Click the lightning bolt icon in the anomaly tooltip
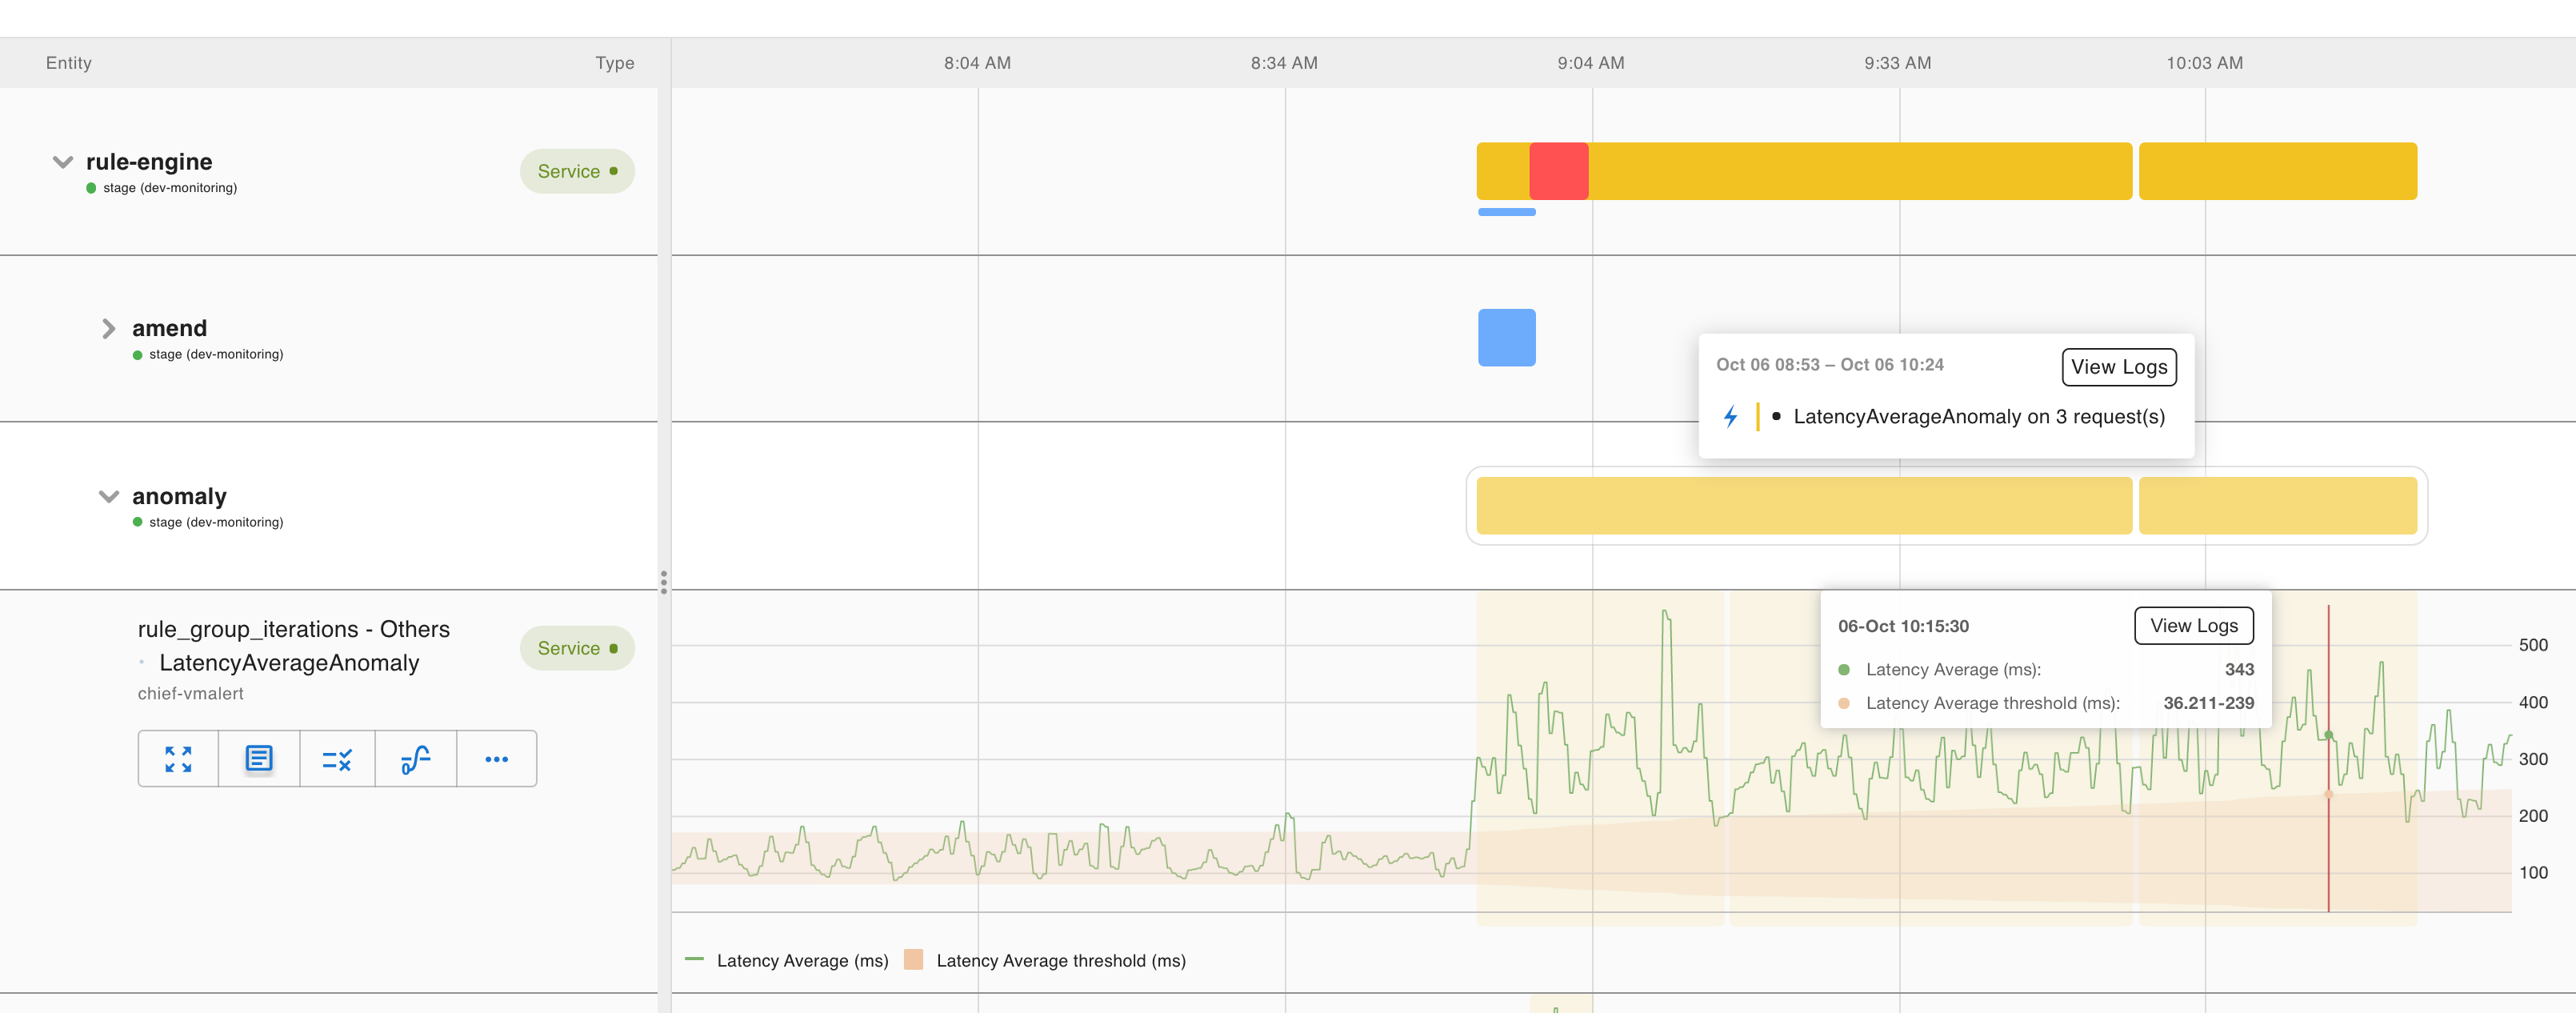This screenshot has height=1013, width=2576. [1731, 417]
